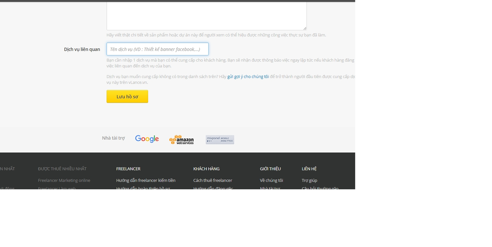Click the 'ĐƯỢC THUÊ NHIỀU NHẤT' footer heading
This screenshot has width=492, height=247.
62,169
